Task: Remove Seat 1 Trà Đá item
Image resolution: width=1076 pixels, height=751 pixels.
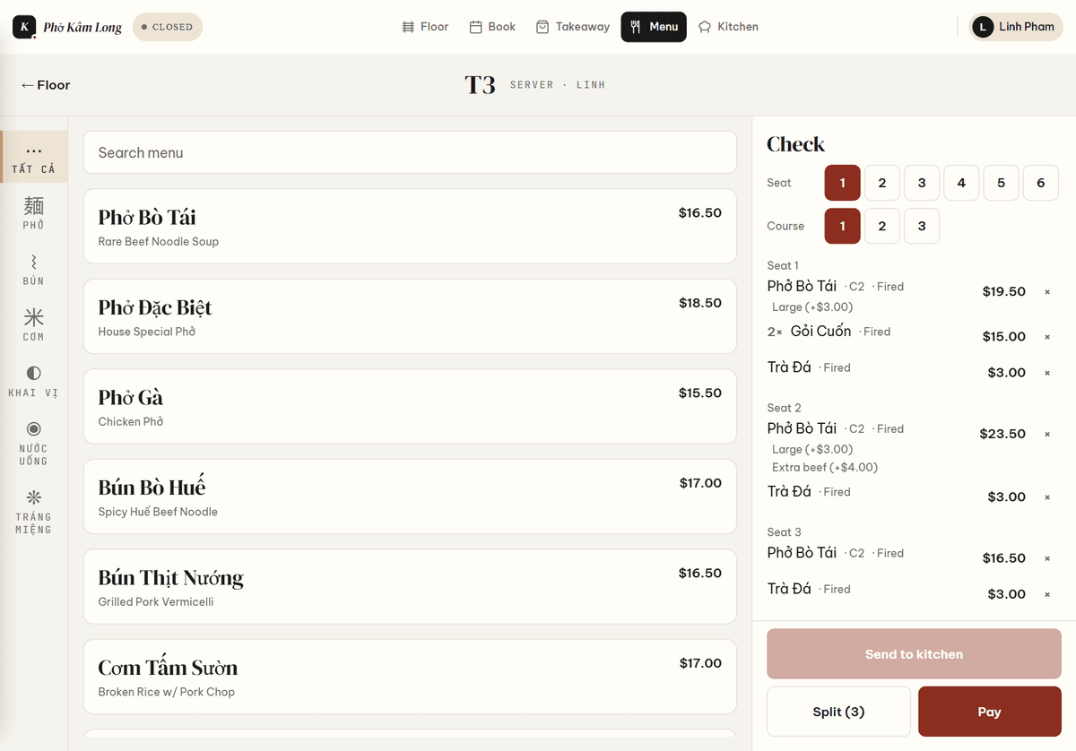Action: [1047, 373]
